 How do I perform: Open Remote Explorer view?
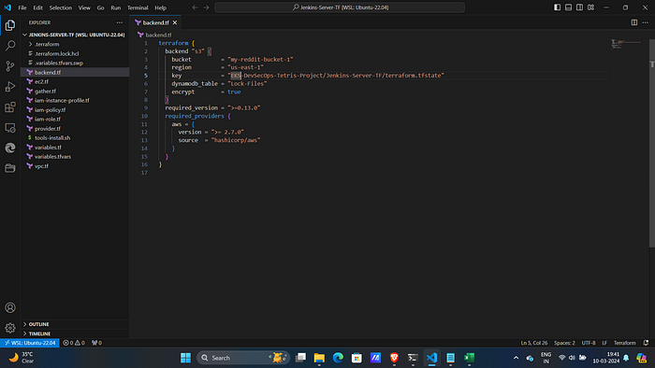pos(10,128)
